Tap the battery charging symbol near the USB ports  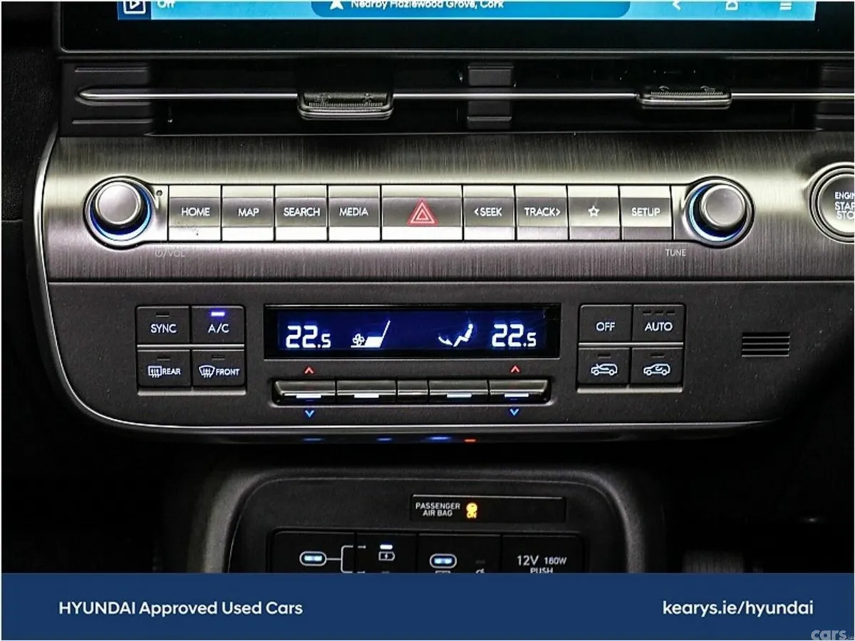[386, 555]
